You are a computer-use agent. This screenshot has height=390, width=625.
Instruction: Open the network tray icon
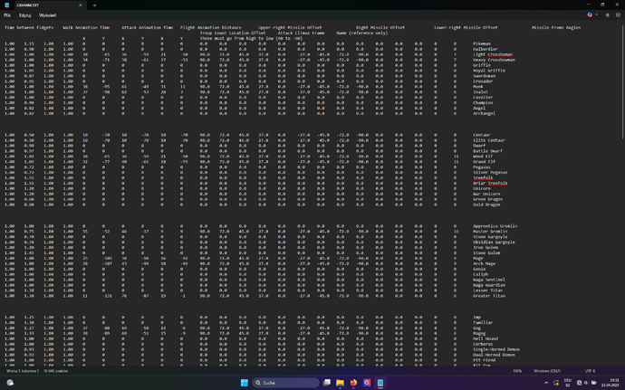pos(579,383)
